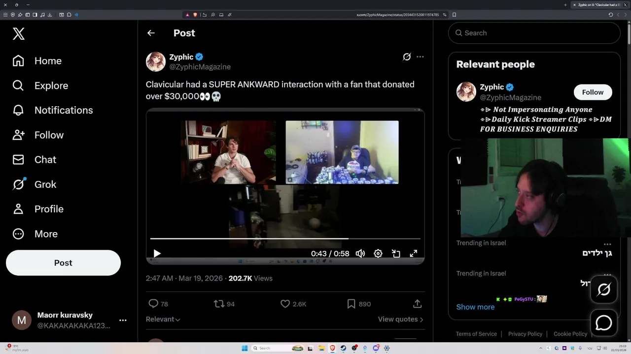Enter fullscreen on the video
631x354 pixels.
pyautogui.click(x=414, y=254)
